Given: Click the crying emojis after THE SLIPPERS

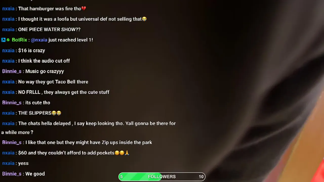Looking at the screenshot, I should 56,113.
